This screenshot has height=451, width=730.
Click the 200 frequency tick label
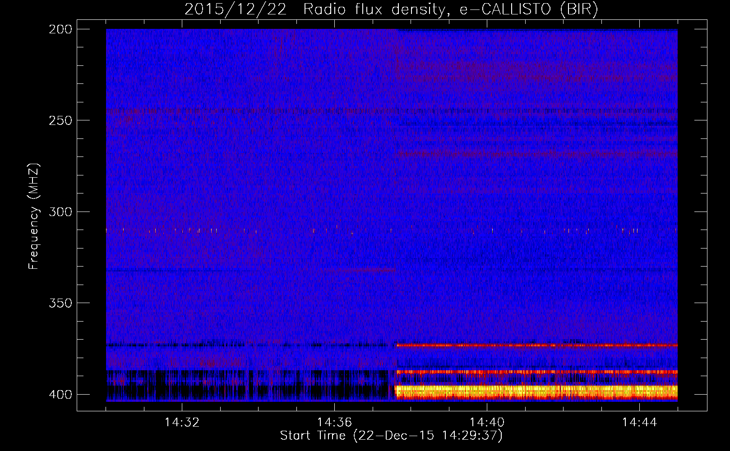60,29
